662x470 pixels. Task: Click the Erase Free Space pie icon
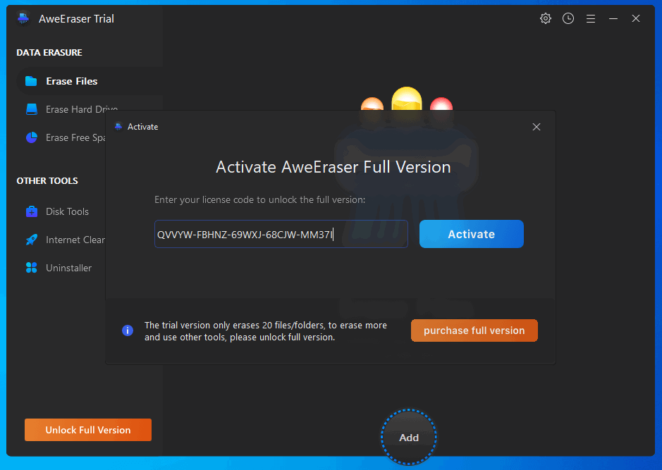[32, 137]
